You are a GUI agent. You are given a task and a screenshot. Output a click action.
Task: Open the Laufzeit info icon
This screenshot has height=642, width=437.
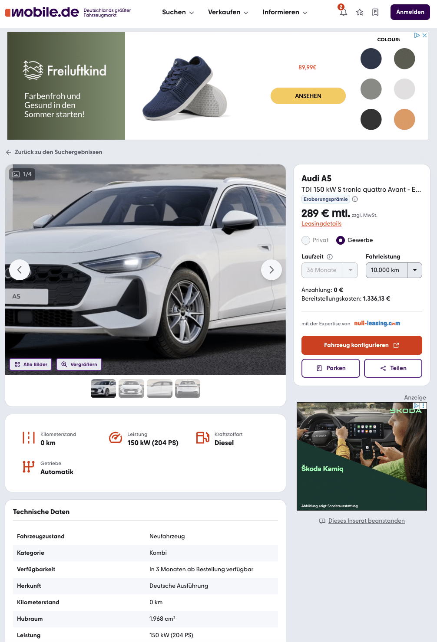(330, 257)
